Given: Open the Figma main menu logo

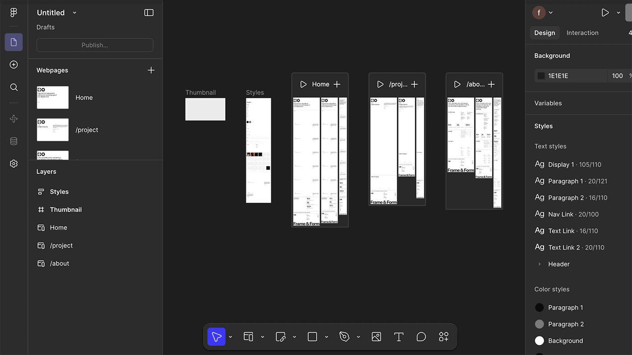Looking at the screenshot, I should (14, 13).
